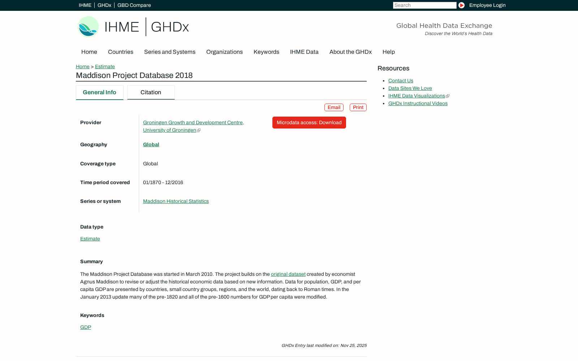The width and height of the screenshot is (578, 361).
Task: Click the red search submit arrow icon
Action: point(461,5)
